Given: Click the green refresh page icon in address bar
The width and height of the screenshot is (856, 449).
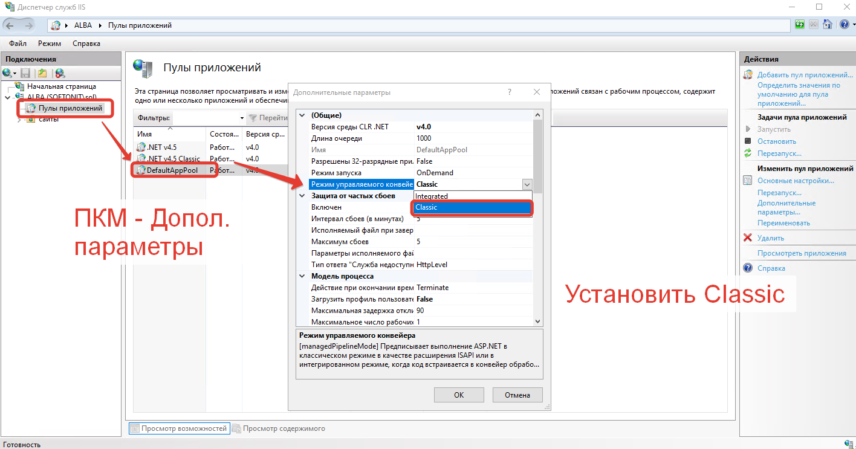Looking at the screenshot, I should pyautogui.click(x=800, y=25).
